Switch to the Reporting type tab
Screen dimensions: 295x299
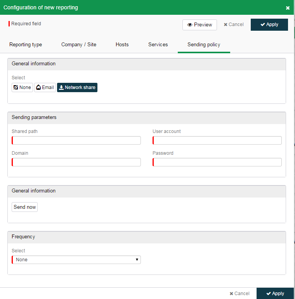point(26,44)
